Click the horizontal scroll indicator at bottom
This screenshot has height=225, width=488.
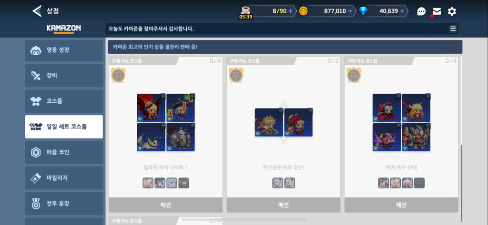pyautogui.click(x=244, y=219)
